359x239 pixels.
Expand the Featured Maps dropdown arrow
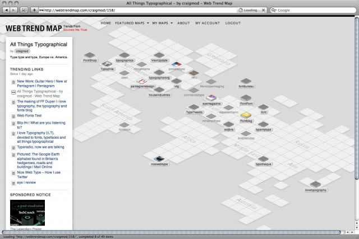[148, 23]
